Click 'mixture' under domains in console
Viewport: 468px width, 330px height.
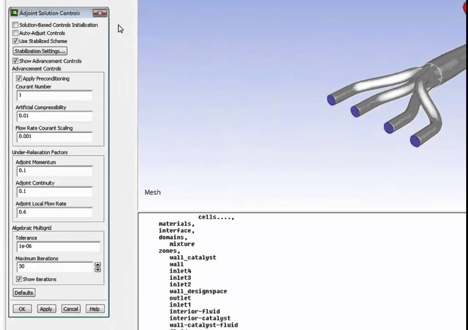182,244
